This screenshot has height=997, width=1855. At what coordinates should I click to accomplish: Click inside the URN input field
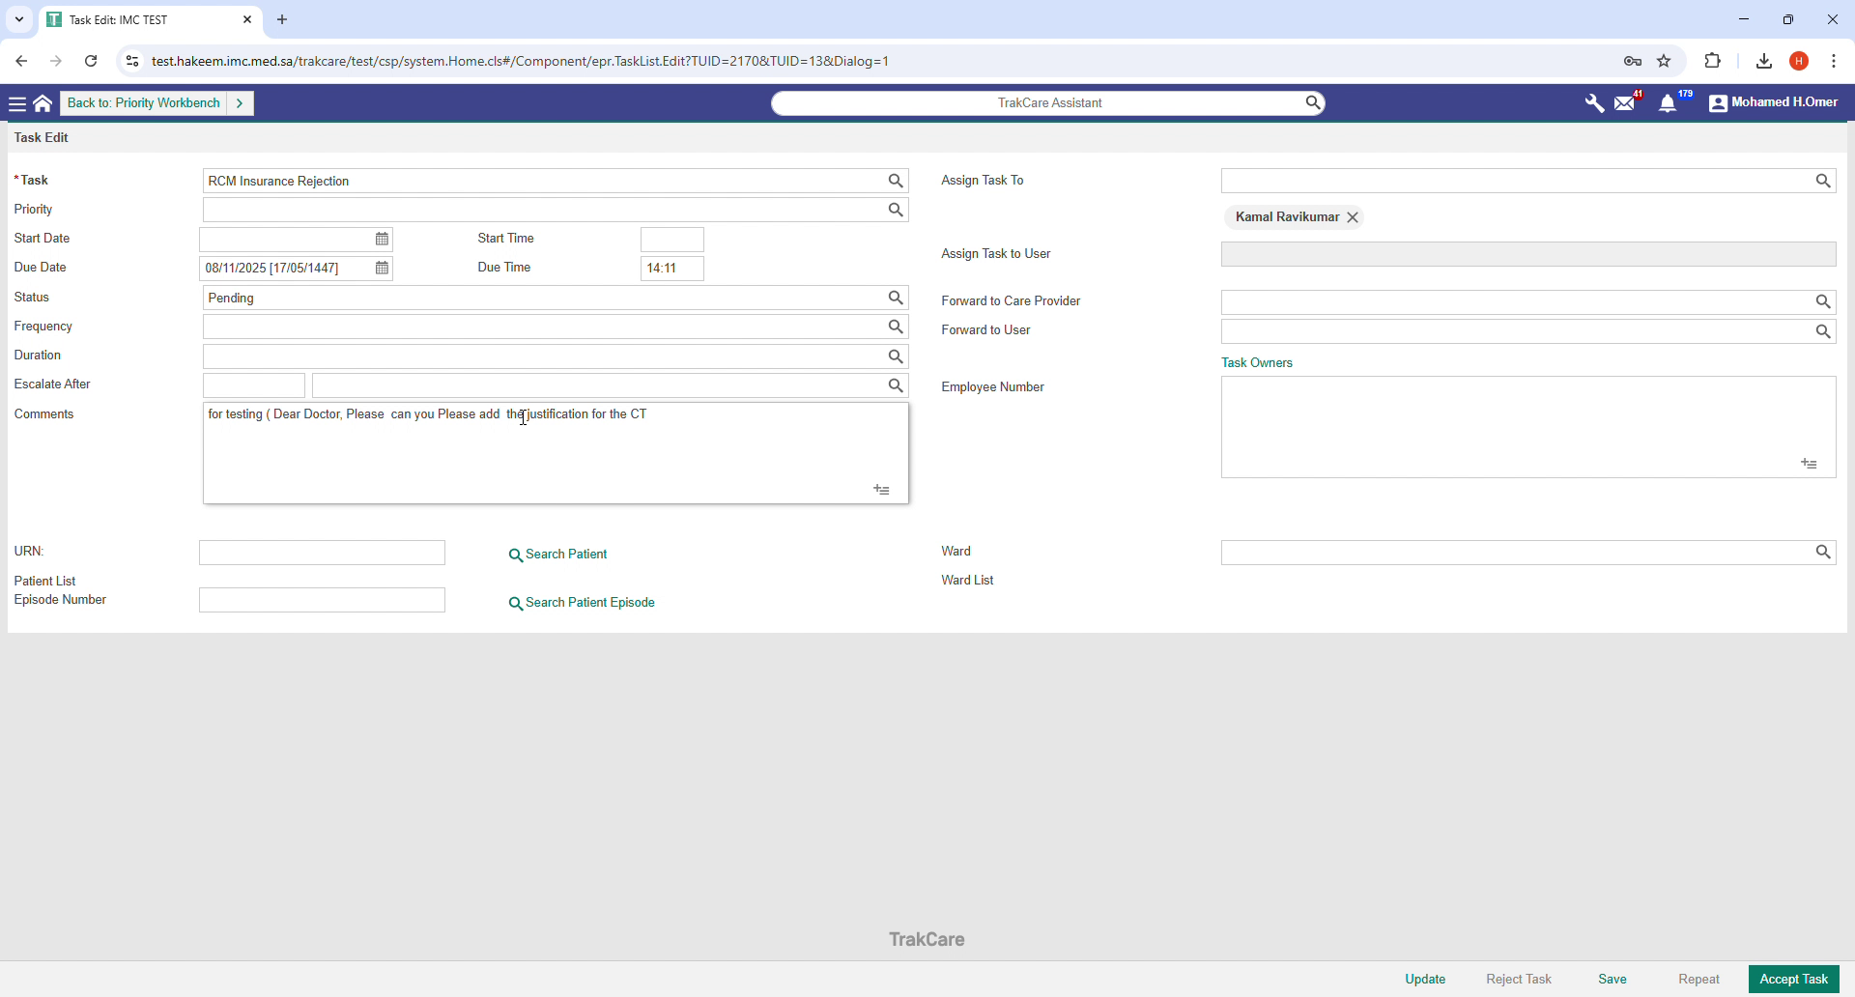(322, 553)
